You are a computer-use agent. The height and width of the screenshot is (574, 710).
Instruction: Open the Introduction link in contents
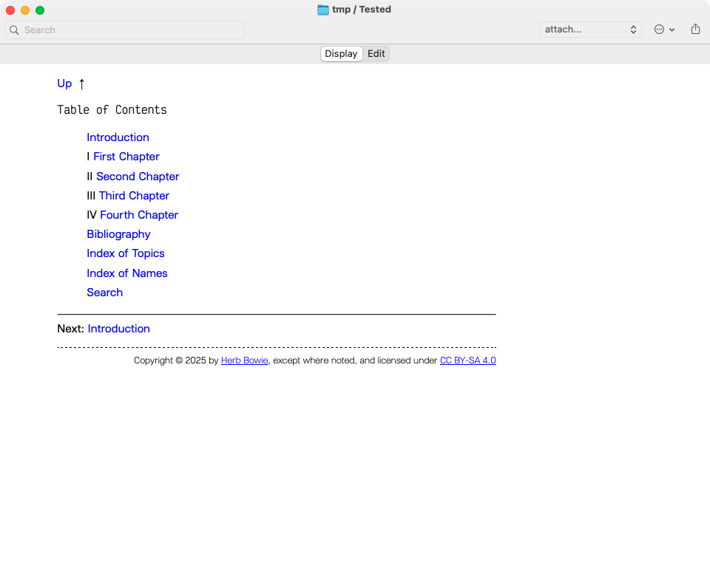[118, 137]
